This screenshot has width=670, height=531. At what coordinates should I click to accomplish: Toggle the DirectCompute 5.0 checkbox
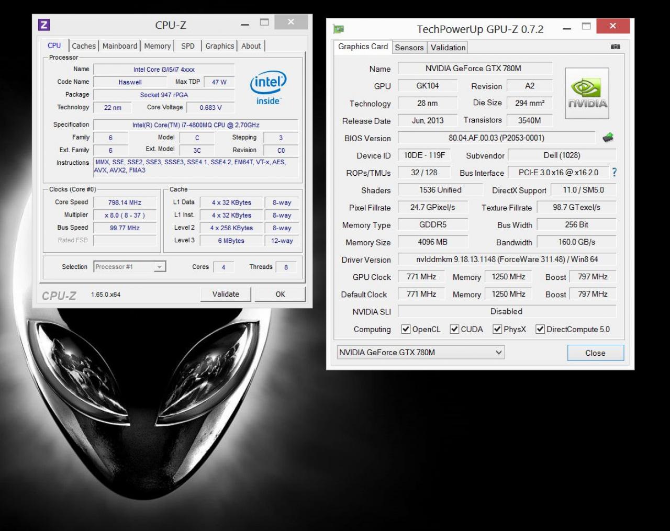pyautogui.click(x=540, y=329)
